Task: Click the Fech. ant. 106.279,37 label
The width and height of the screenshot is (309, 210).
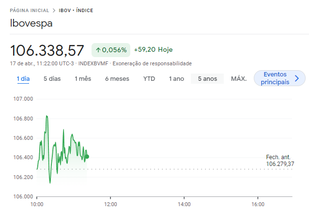Action: tap(280, 161)
